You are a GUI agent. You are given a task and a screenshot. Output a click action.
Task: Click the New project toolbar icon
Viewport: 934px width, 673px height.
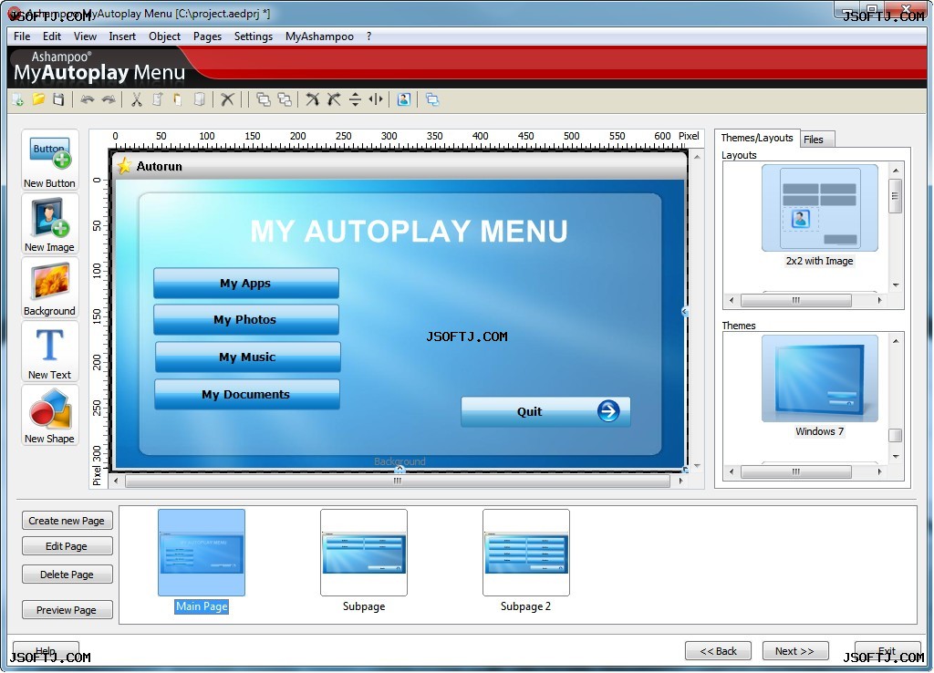tap(18, 99)
